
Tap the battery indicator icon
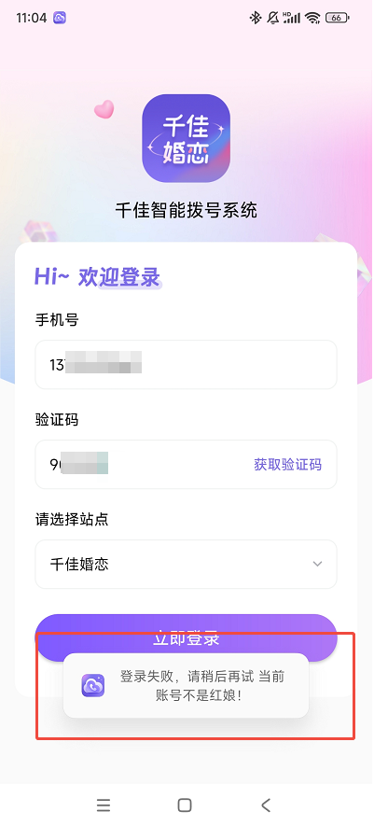pyautogui.click(x=337, y=18)
